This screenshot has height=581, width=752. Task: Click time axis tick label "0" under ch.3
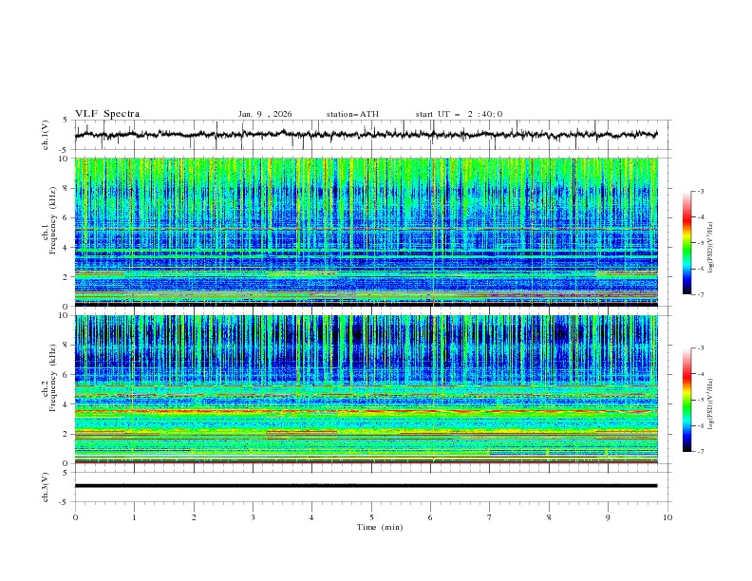pyautogui.click(x=75, y=517)
